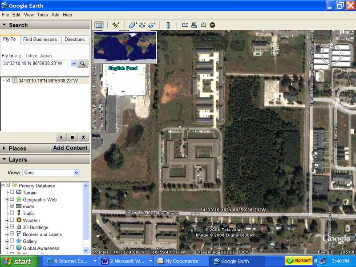Open the Ruler measuring tool
Image resolution: width=356 pixels, height=267 pixels.
168,25
